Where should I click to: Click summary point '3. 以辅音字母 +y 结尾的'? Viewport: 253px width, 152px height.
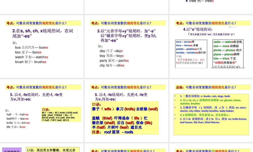tap(213, 109)
